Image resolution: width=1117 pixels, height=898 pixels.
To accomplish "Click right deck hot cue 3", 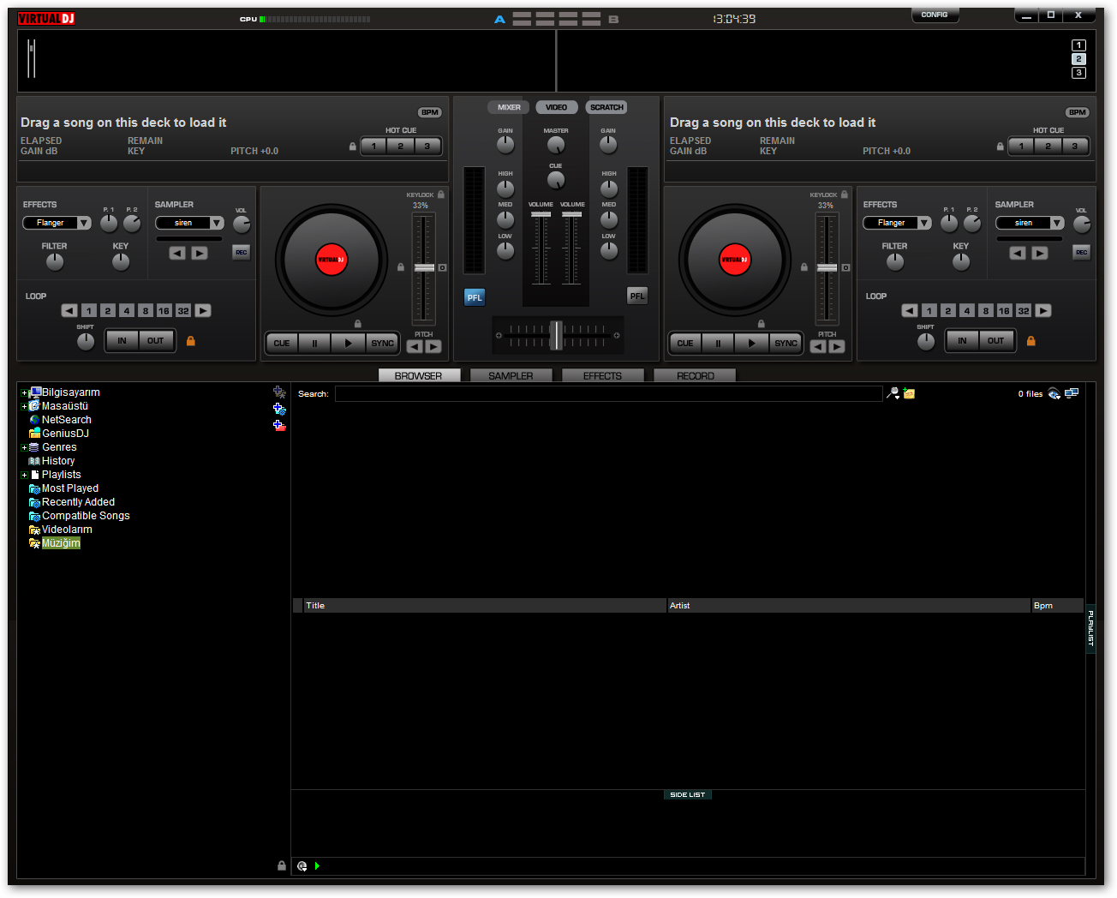I will click(1074, 147).
